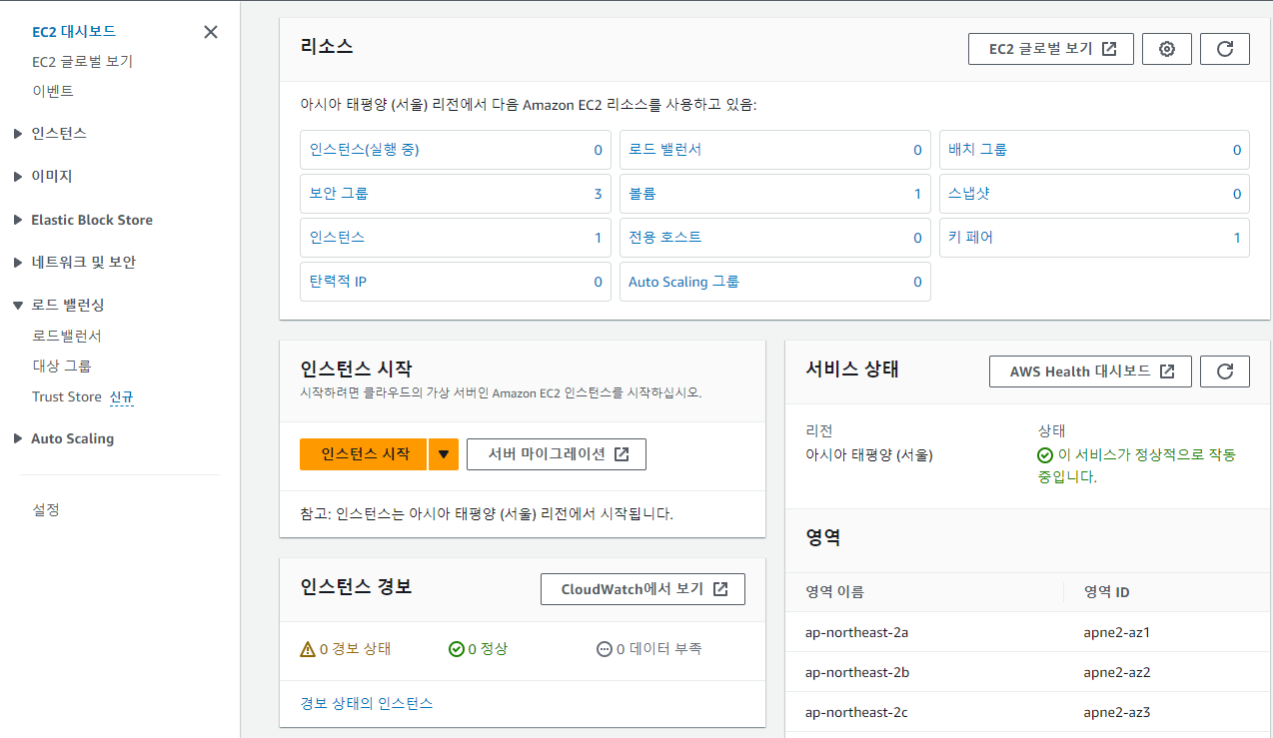Close the EC2 navigation sidebar

[211, 32]
